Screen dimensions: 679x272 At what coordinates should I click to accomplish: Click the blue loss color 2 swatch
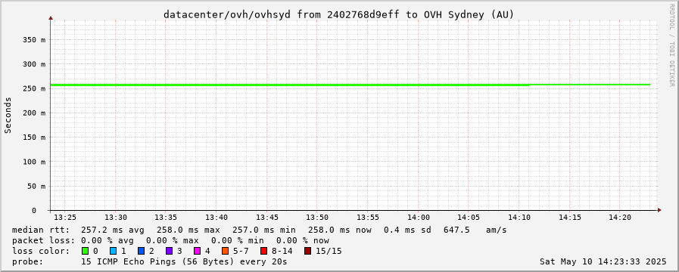click(x=141, y=251)
